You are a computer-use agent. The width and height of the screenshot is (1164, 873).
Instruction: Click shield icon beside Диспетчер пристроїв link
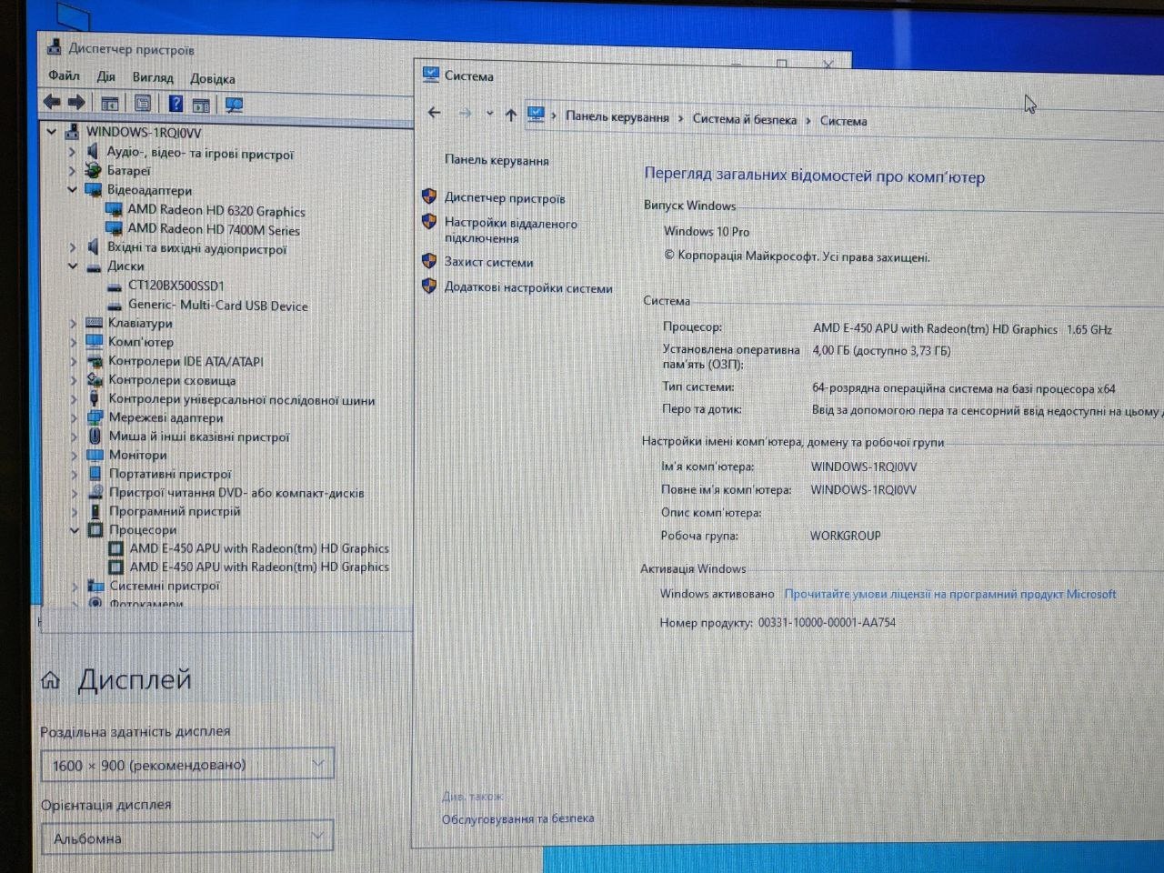[429, 196]
